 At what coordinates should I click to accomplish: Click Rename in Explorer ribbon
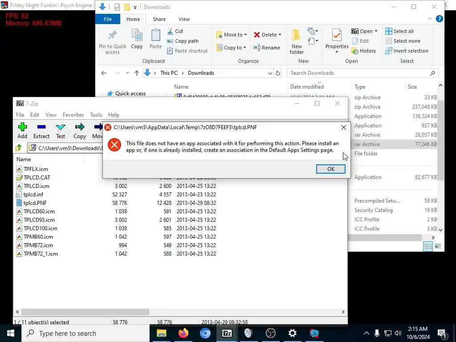267,48
